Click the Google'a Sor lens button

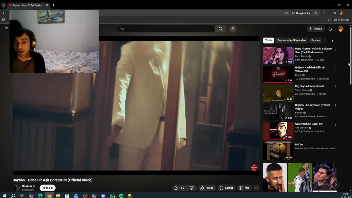[301, 13]
